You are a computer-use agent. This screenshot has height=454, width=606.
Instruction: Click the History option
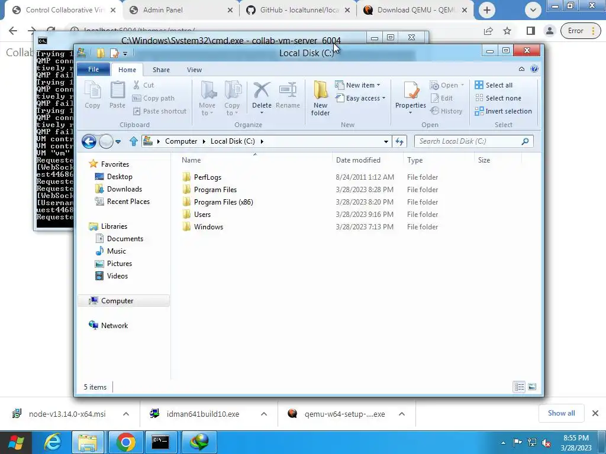(x=446, y=111)
